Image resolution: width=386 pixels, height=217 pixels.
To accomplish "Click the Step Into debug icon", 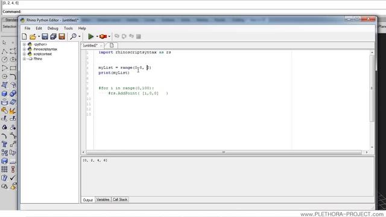I will pos(116,36).
